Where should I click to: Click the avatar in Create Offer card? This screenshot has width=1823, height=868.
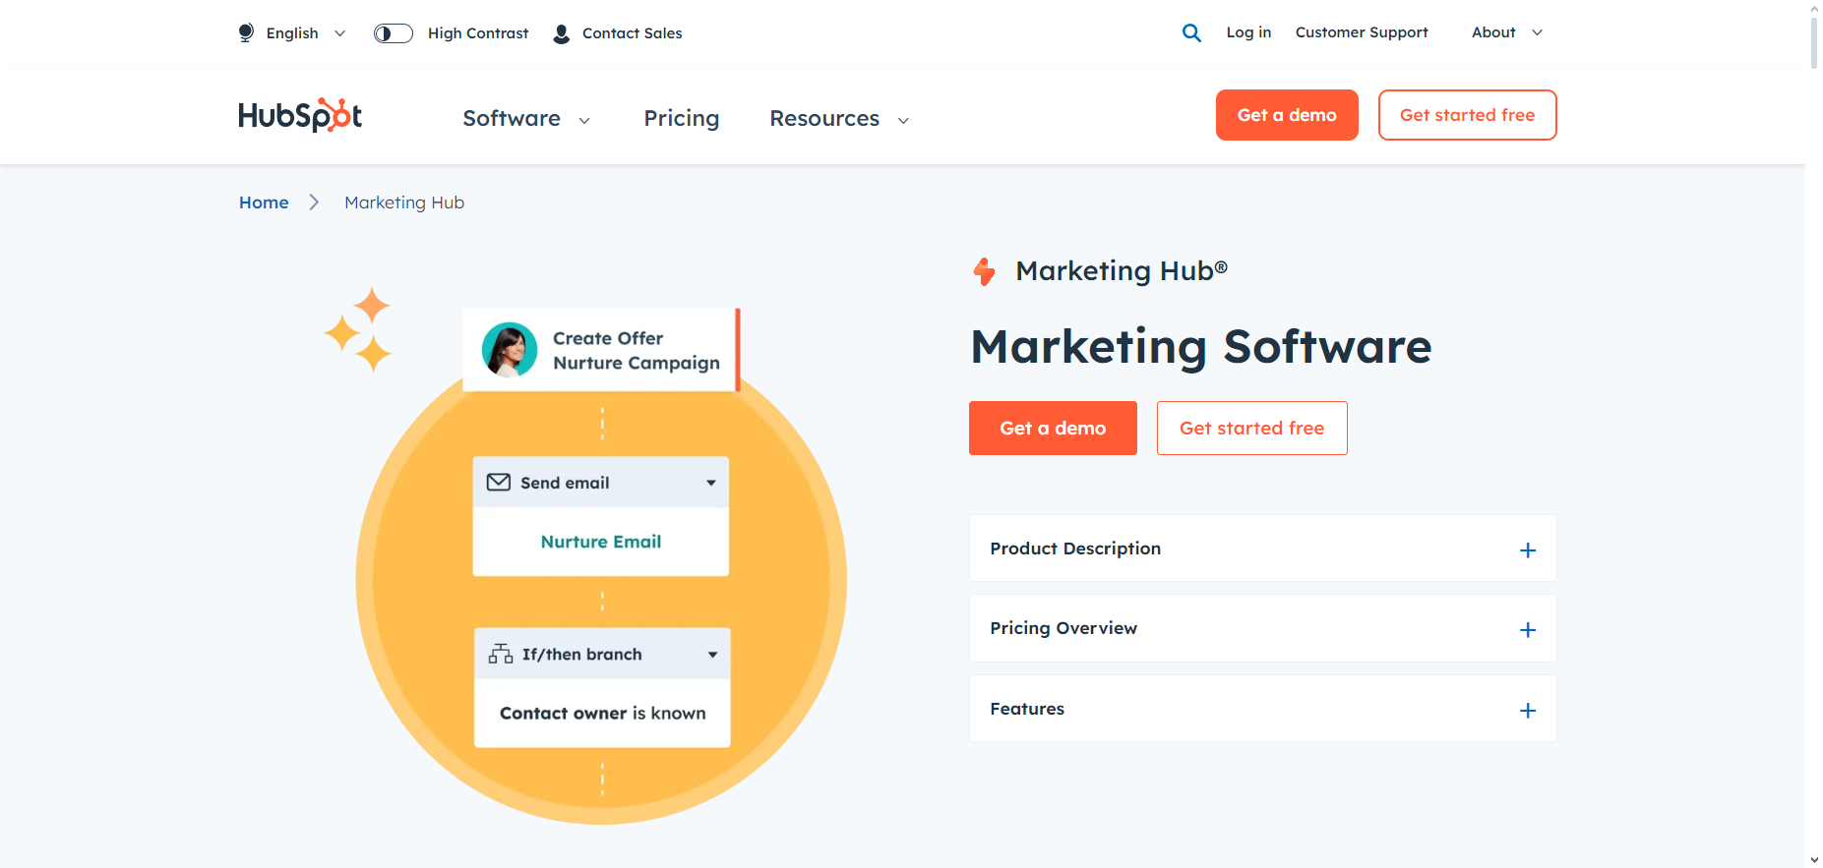(x=510, y=350)
